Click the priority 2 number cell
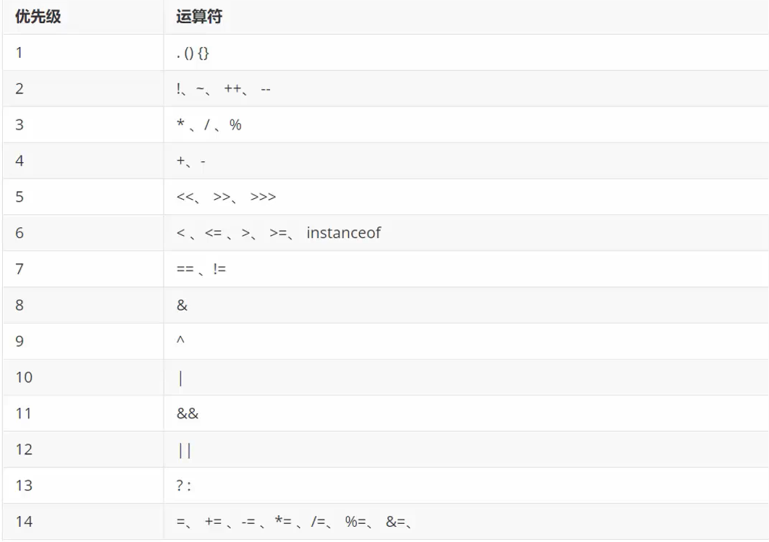The height and width of the screenshot is (542, 769). click(x=20, y=89)
